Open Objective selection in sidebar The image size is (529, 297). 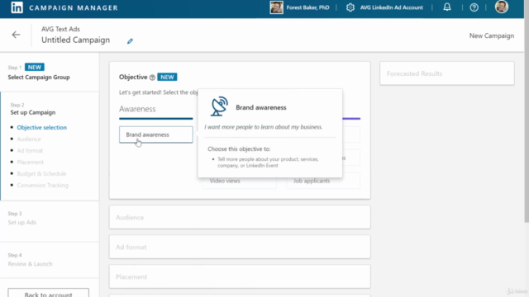[x=42, y=127]
